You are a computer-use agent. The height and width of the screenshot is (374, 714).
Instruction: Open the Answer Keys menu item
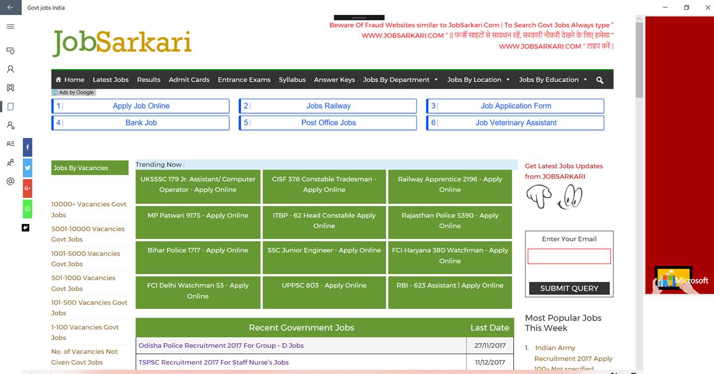point(334,80)
